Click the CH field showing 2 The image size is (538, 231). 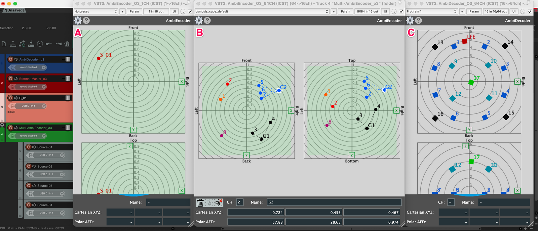click(240, 202)
